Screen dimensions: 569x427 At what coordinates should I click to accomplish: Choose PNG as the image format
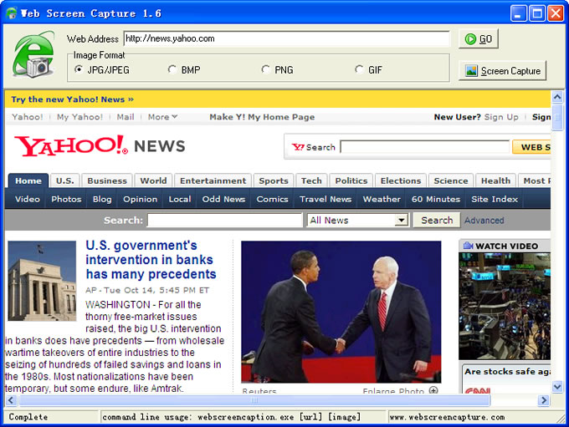tap(266, 69)
